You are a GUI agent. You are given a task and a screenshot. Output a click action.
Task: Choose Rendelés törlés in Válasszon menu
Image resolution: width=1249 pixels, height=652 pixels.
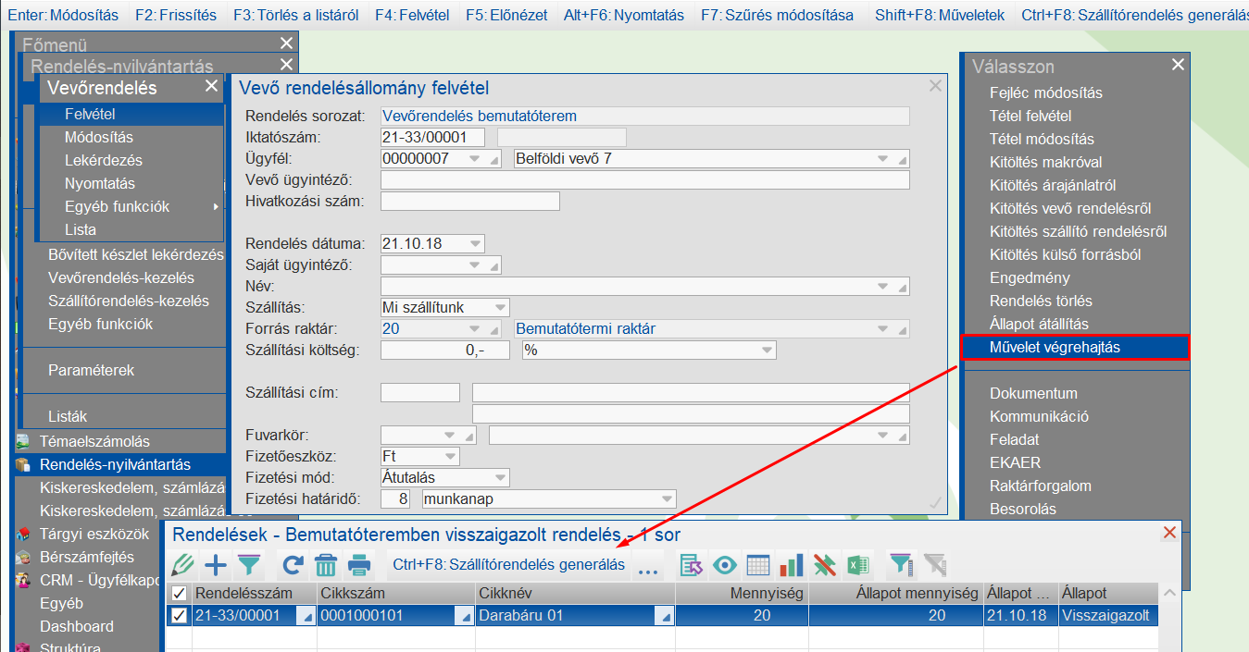pyautogui.click(x=1075, y=301)
